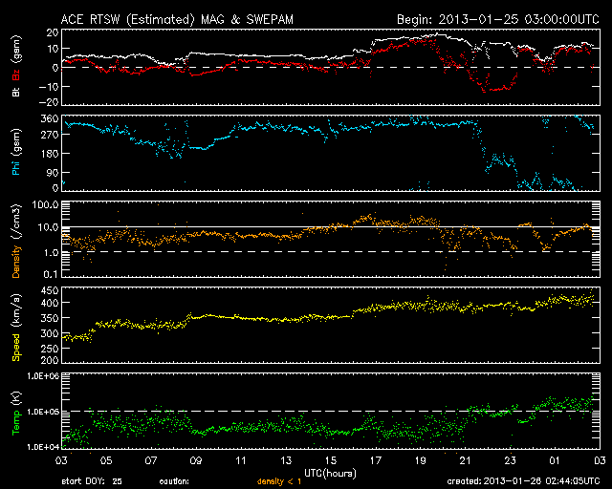Click the yellow 'Speed (km/s)' axis label

click(x=16, y=328)
